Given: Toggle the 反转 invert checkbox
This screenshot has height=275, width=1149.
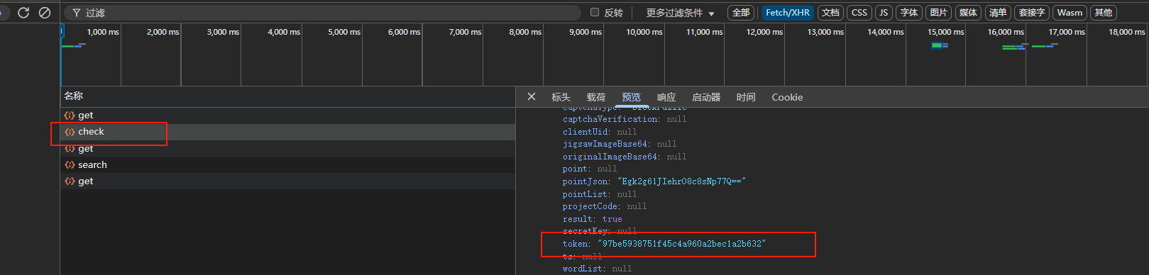Looking at the screenshot, I should (x=595, y=12).
